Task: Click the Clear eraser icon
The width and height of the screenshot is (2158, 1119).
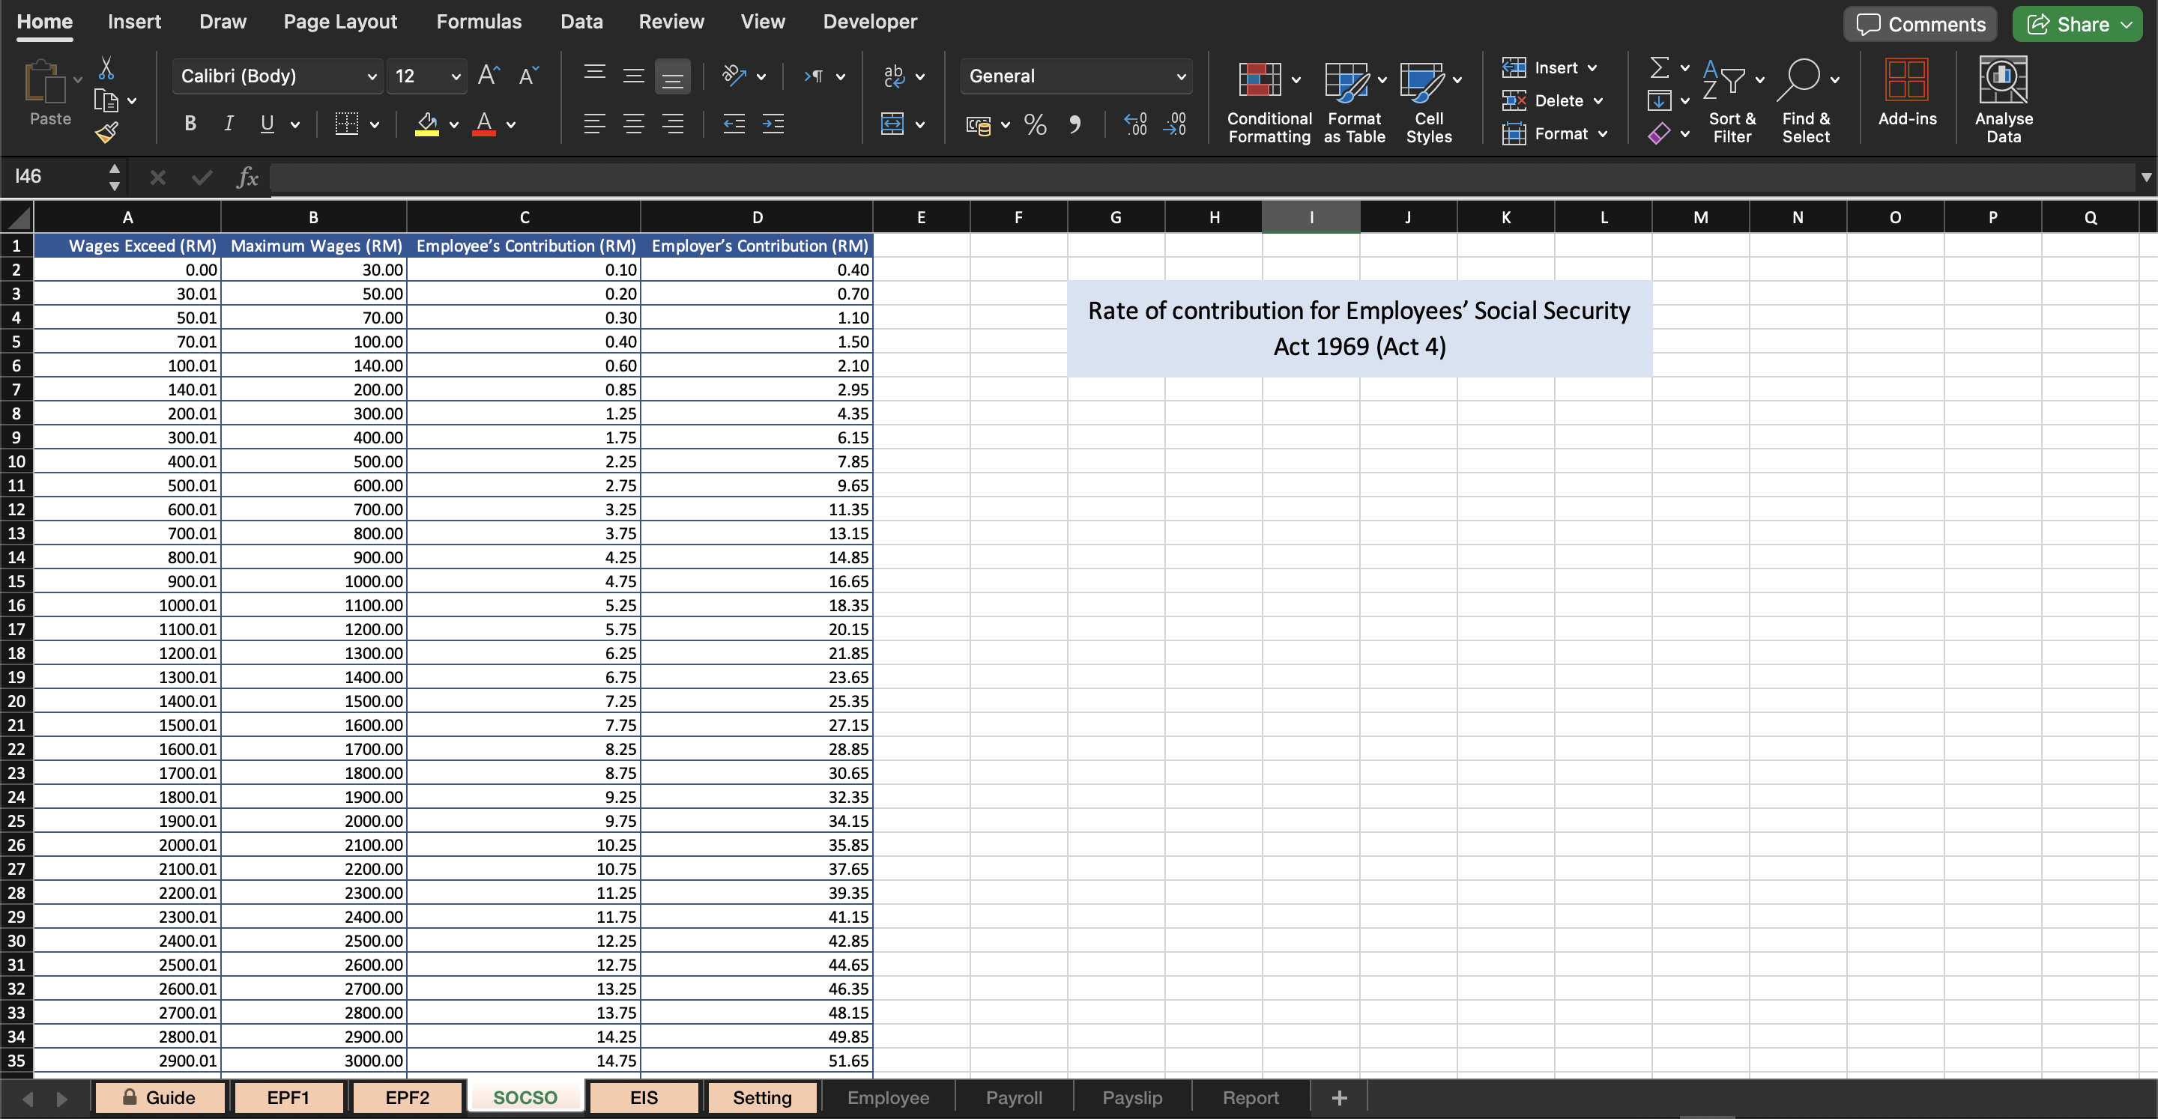Action: point(1660,133)
